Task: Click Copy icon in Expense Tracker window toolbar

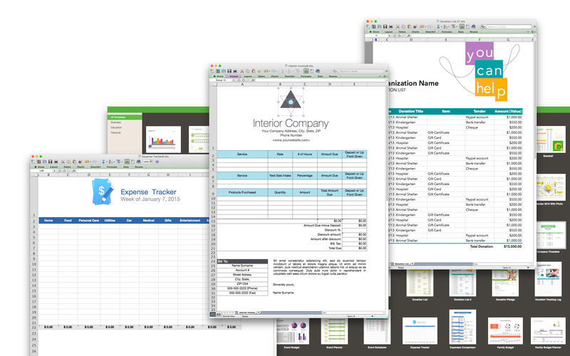Action: pyautogui.click(x=68, y=162)
